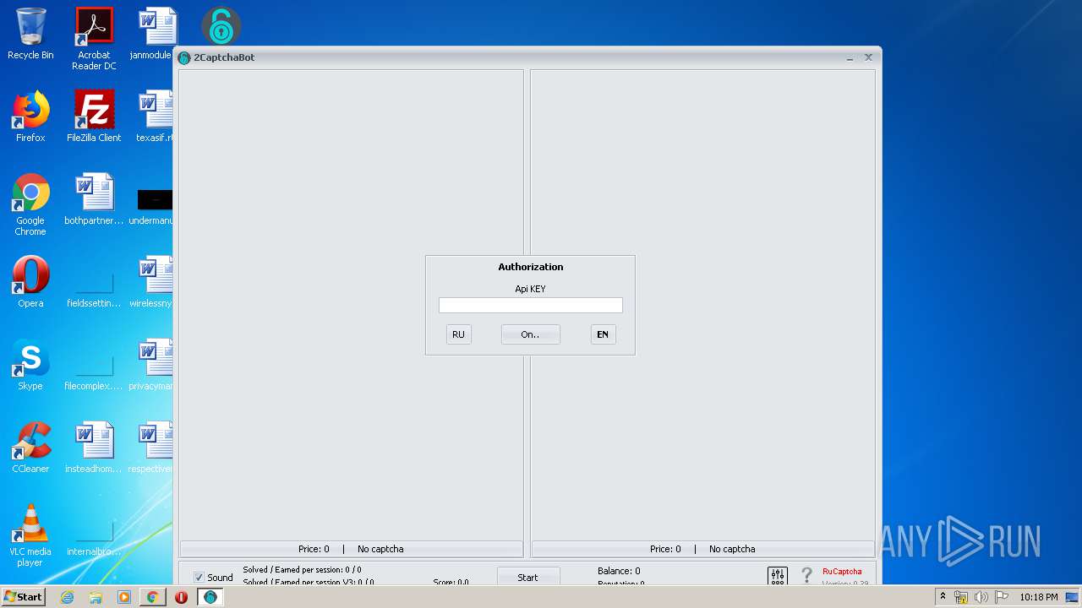
Task: Open Chrome from the taskbar
Action: 152,597
